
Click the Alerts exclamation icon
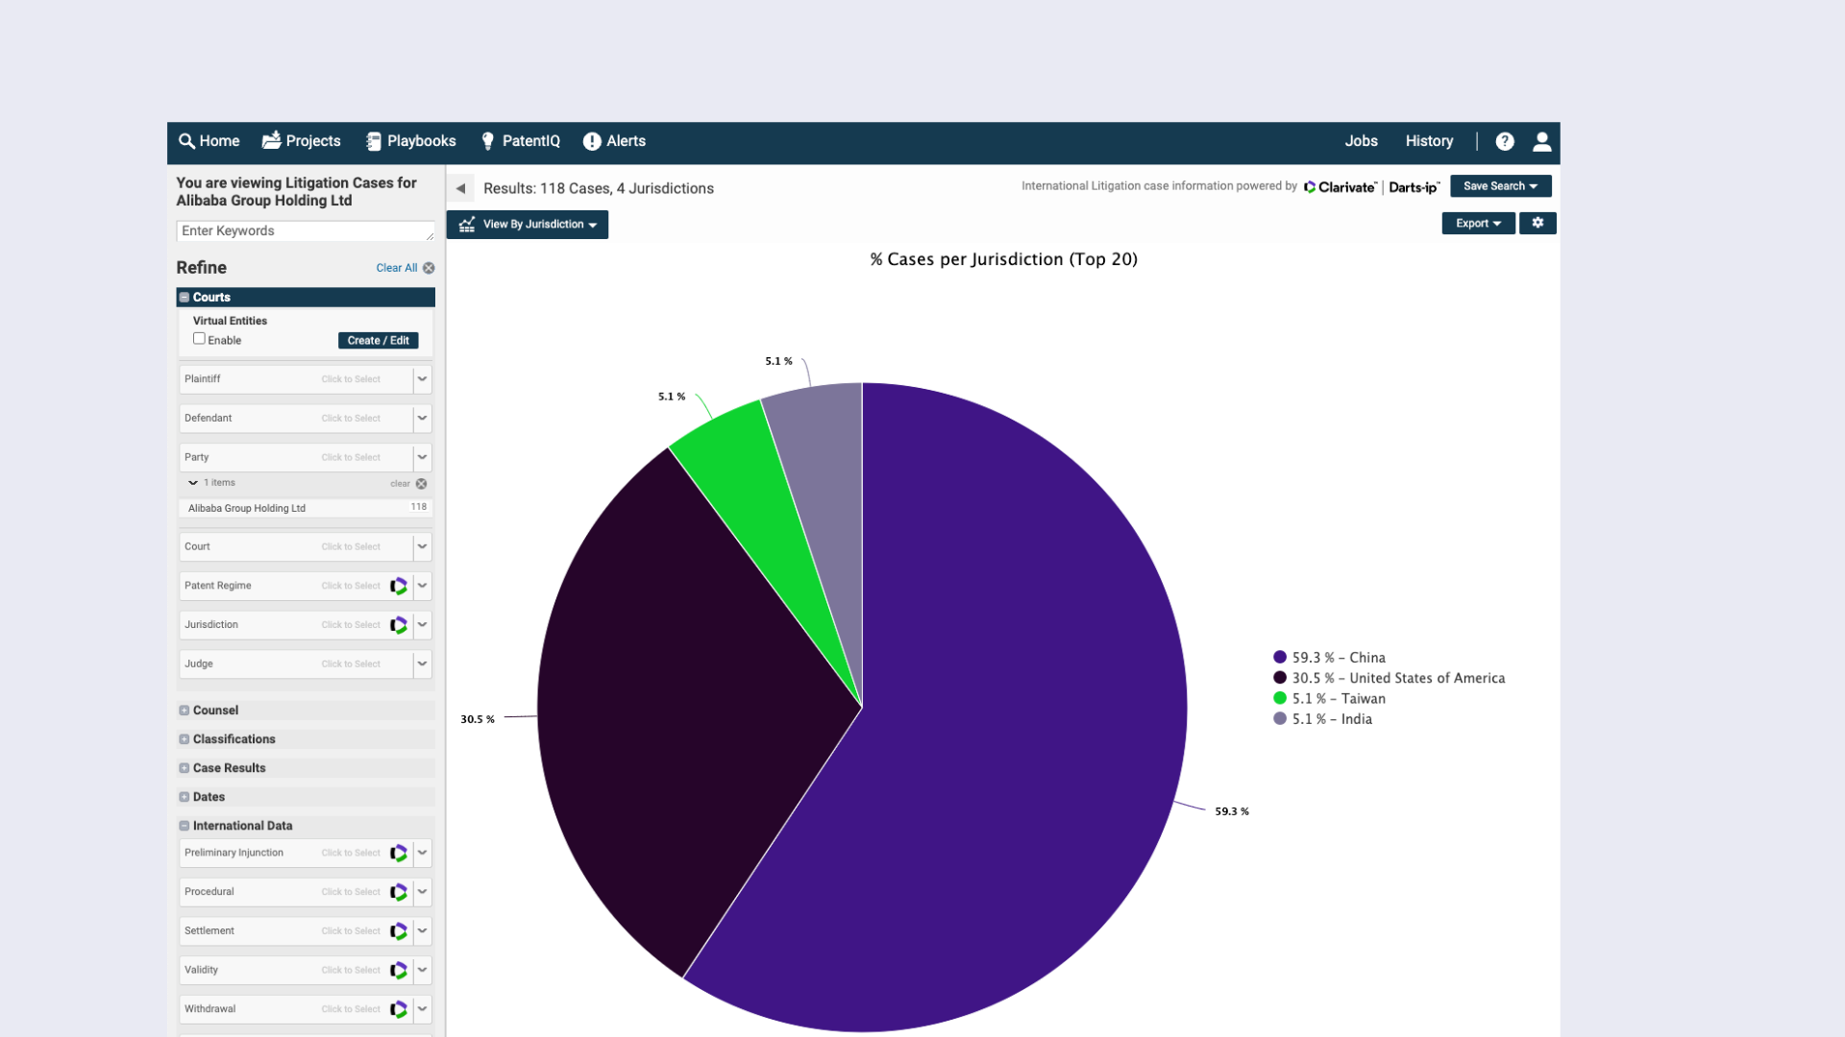[592, 141]
